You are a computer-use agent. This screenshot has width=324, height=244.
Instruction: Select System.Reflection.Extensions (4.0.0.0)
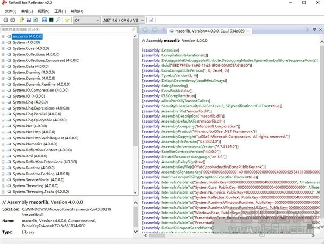pos(45,162)
